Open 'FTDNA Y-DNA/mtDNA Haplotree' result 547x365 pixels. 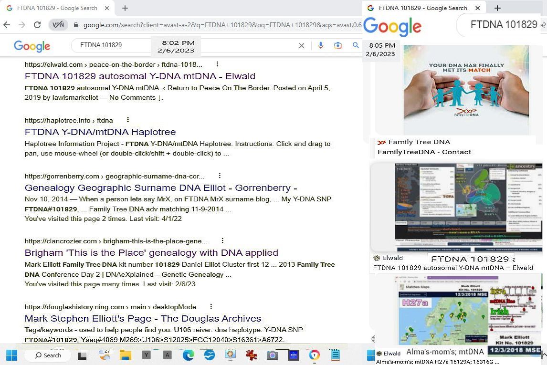[100, 132]
